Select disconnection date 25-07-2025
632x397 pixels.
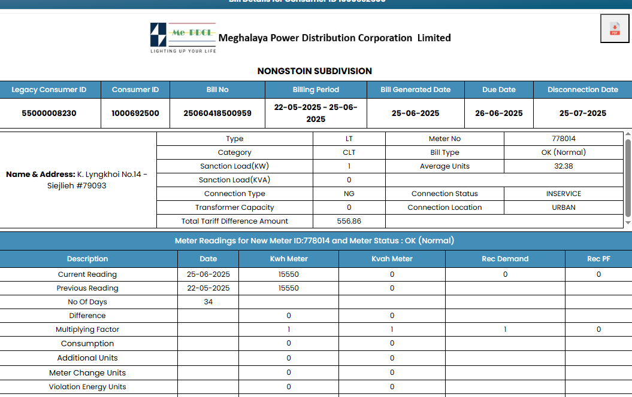point(583,114)
